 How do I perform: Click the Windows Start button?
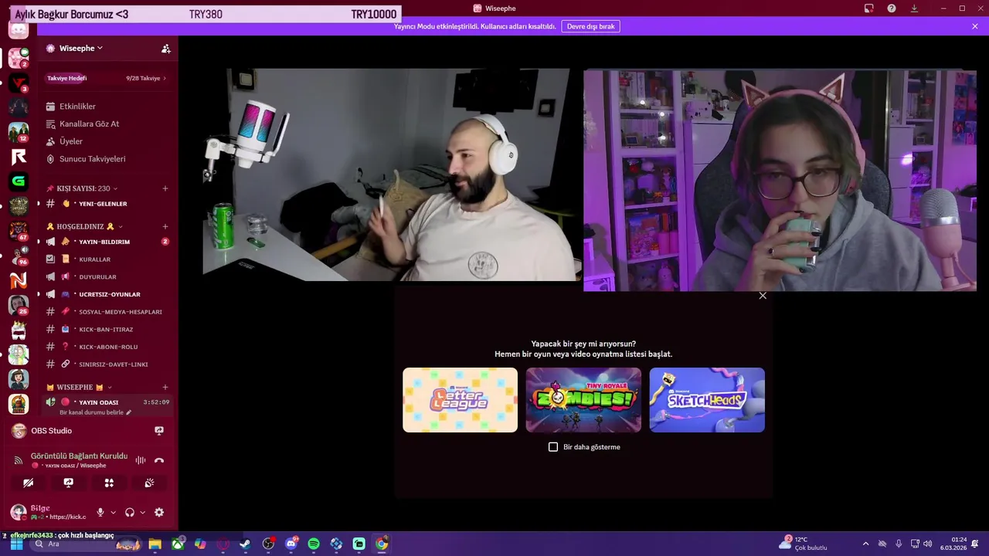click(x=16, y=544)
